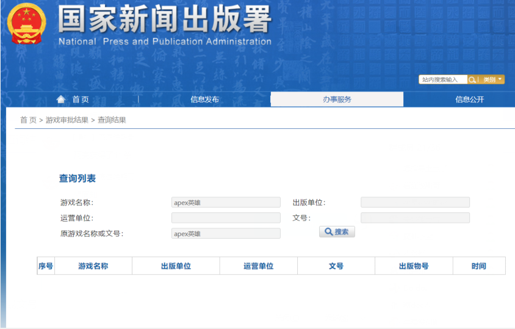Image resolution: width=515 pixels, height=329 pixels.
Task: Click the 查询列表 heading
Action: pyautogui.click(x=77, y=178)
